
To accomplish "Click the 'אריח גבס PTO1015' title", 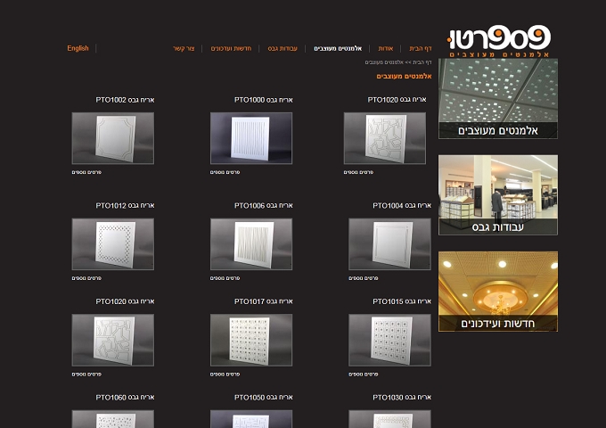I will 402,301.
